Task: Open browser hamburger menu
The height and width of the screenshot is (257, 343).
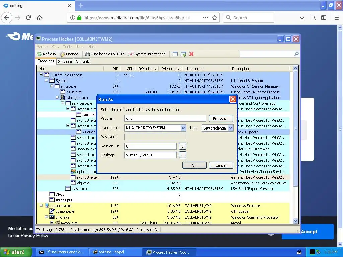Action: [x=337, y=18]
